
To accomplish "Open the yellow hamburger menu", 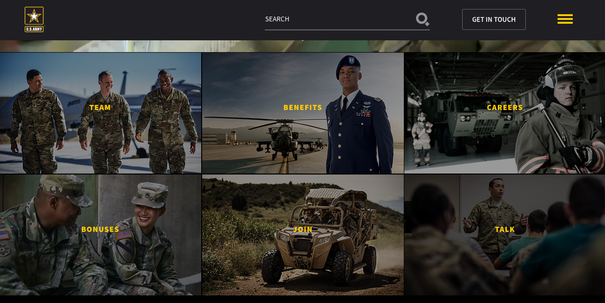I will [565, 19].
